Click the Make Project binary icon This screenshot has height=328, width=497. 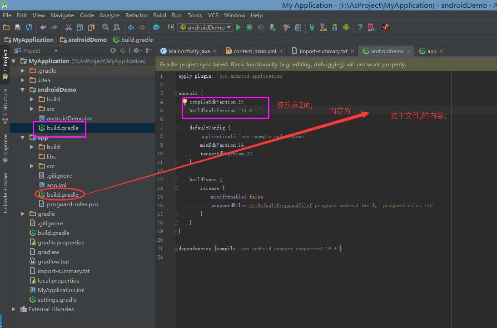(170, 28)
